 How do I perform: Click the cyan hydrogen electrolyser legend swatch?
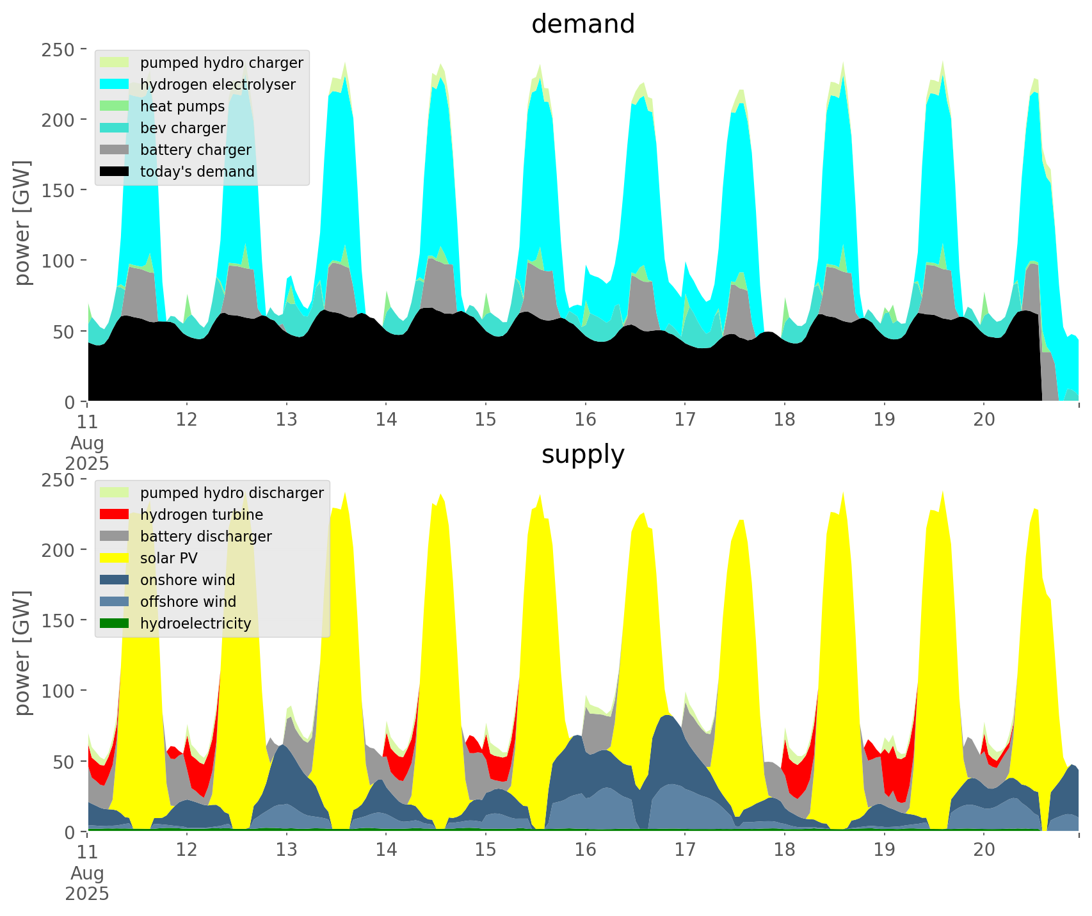pos(115,84)
